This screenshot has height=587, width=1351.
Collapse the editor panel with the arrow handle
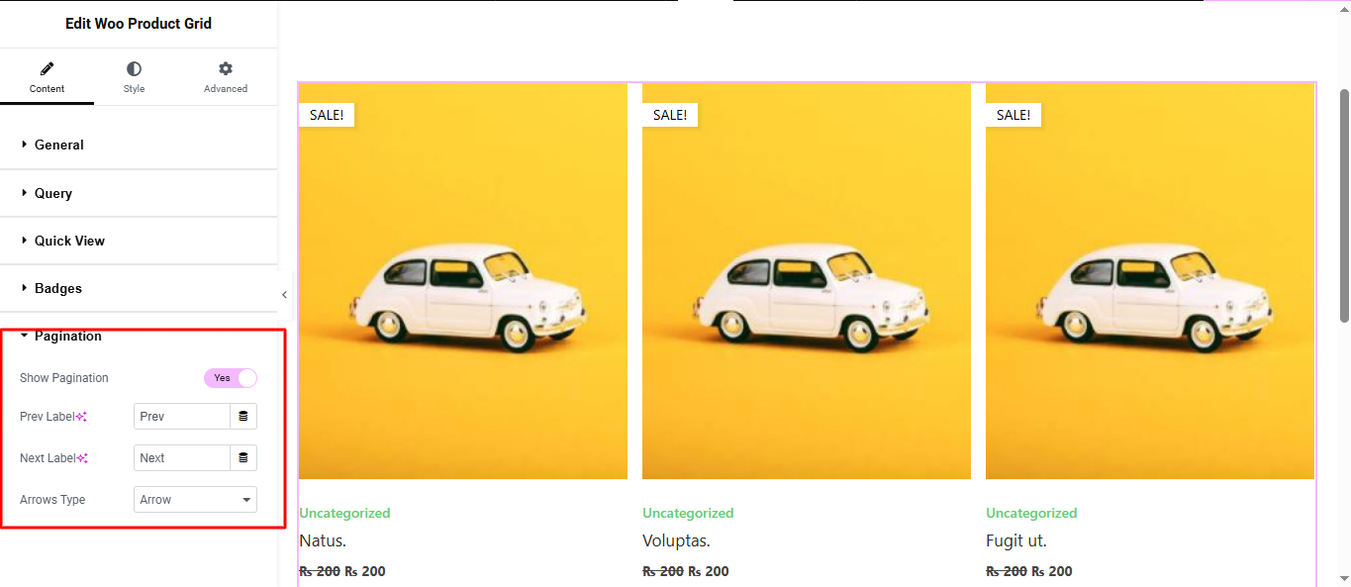pos(284,294)
